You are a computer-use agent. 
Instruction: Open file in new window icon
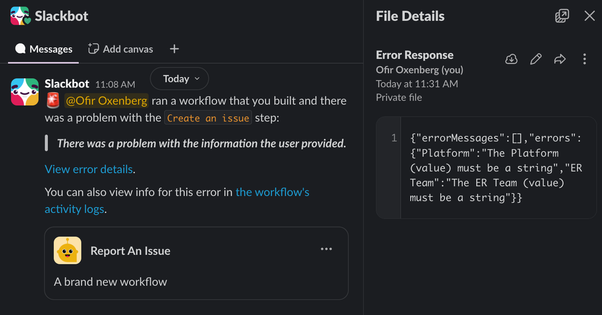point(562,16)
